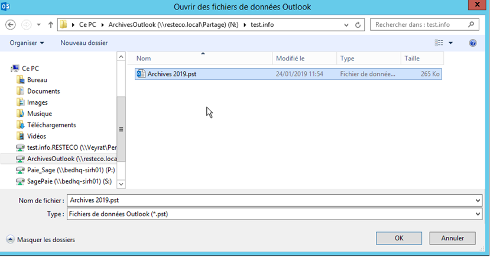Screen dimensions: 490x257
Task: Click test.info breadcrumb segment
Action: [262, 25]
